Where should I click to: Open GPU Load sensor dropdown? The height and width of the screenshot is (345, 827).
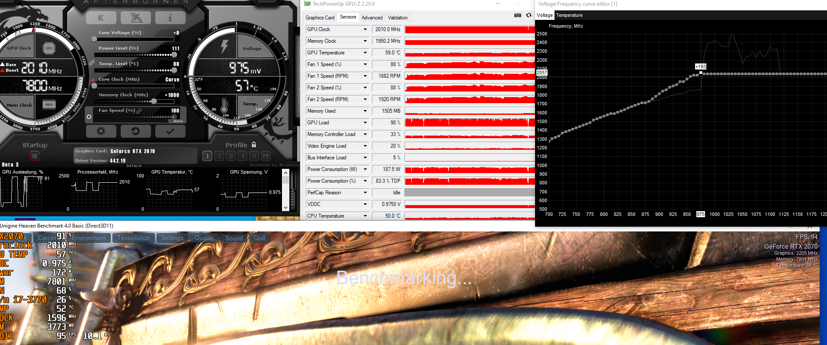(365, 123)
